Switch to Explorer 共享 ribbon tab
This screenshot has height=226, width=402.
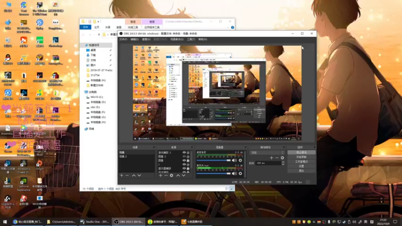click(x=108, y=27)
